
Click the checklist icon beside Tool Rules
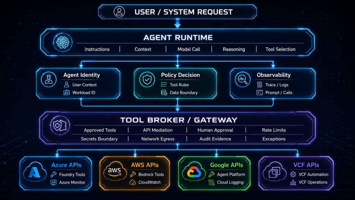(164, 85)
